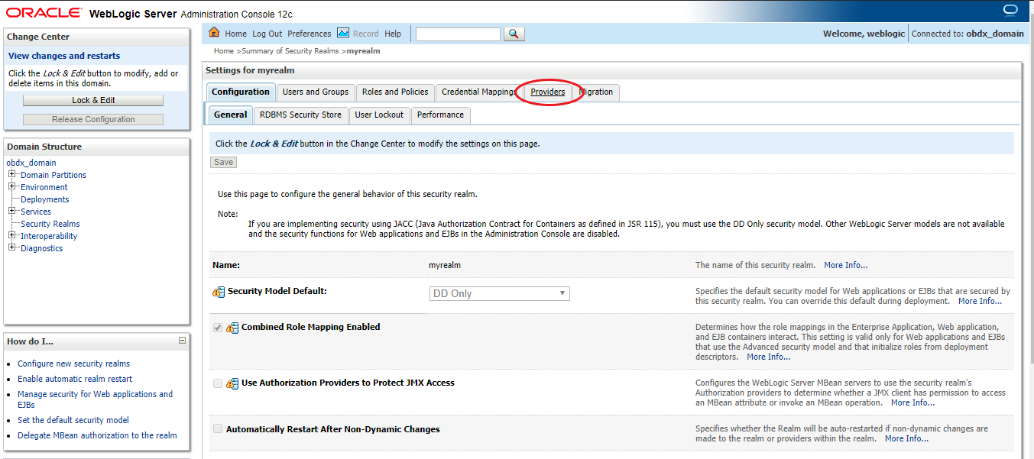Screen dimensions: 1034x459
Task: Select Services tree label
Action: [36, 212]
